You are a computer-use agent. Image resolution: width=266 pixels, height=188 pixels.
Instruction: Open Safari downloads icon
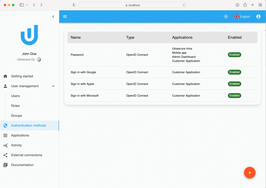point(237,5)
